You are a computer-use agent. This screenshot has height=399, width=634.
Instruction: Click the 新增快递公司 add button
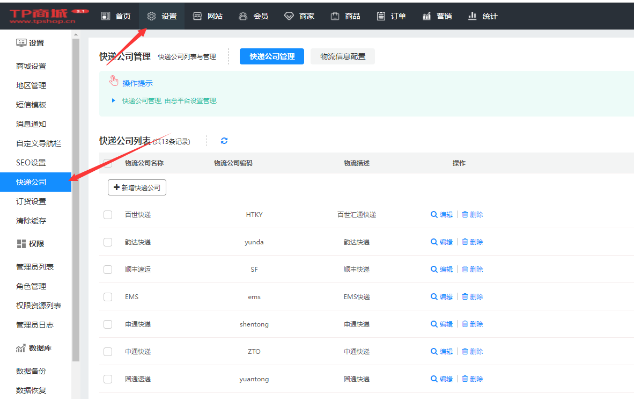pyautogui.click(x=137, y=187)
